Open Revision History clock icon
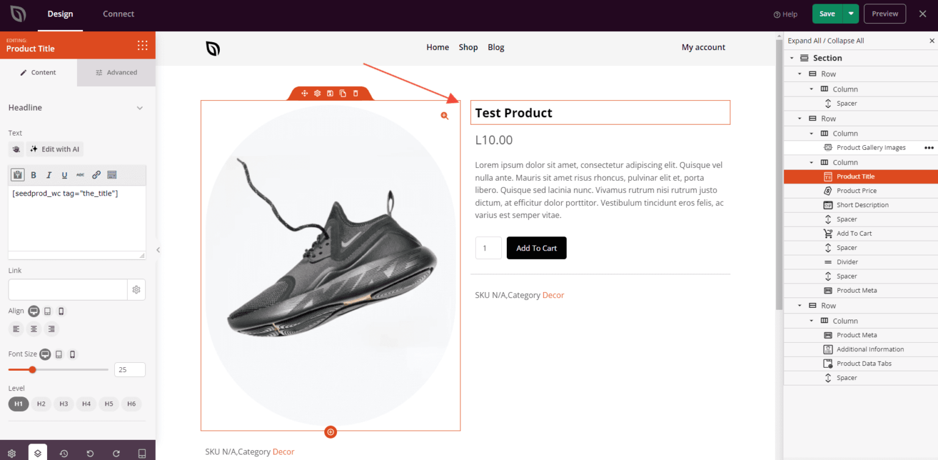Screen dimensions: 938x460 point(64,453)
